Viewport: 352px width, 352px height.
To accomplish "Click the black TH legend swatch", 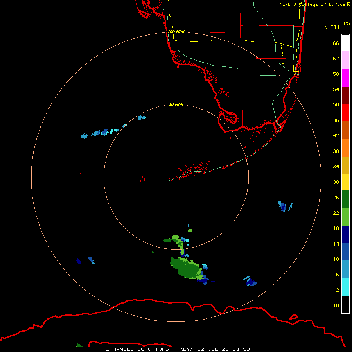I will [345, 304].
